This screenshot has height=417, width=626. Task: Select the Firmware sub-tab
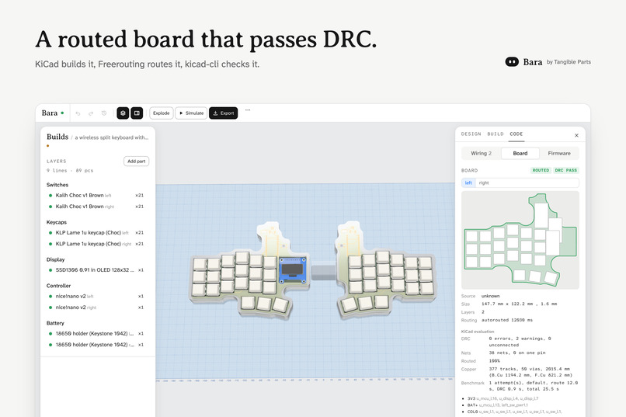(559, 153)
